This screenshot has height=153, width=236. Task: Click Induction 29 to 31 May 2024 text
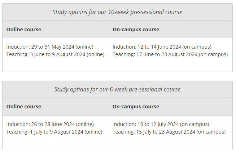pos(50,47)
